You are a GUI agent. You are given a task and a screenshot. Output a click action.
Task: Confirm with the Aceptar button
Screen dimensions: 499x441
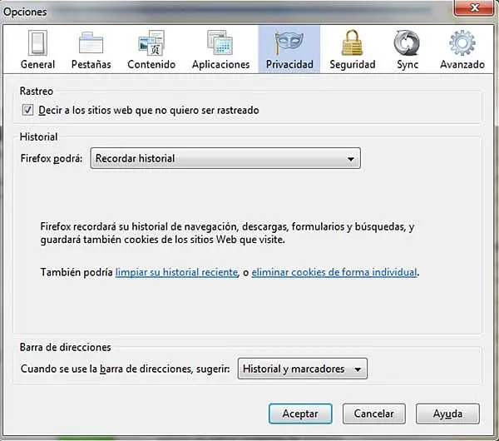pos(300,414)
